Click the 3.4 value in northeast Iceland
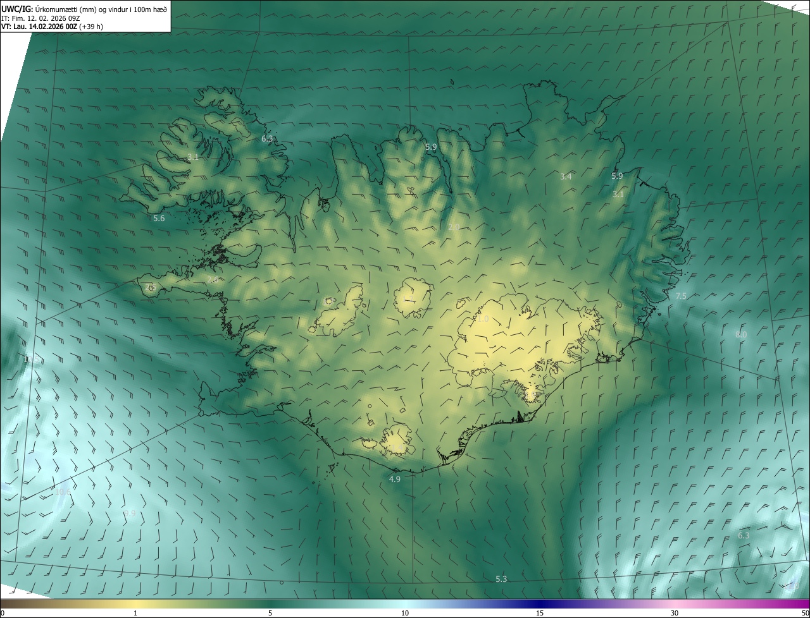Viewport: 810px width, 618px height. (x=566, y=177)
